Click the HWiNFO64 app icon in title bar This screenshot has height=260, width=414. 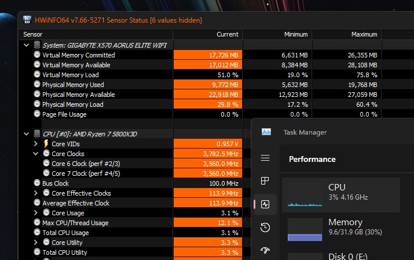pos(27,20)
